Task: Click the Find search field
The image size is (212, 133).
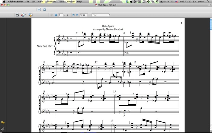Action: (x=101, y=15)
